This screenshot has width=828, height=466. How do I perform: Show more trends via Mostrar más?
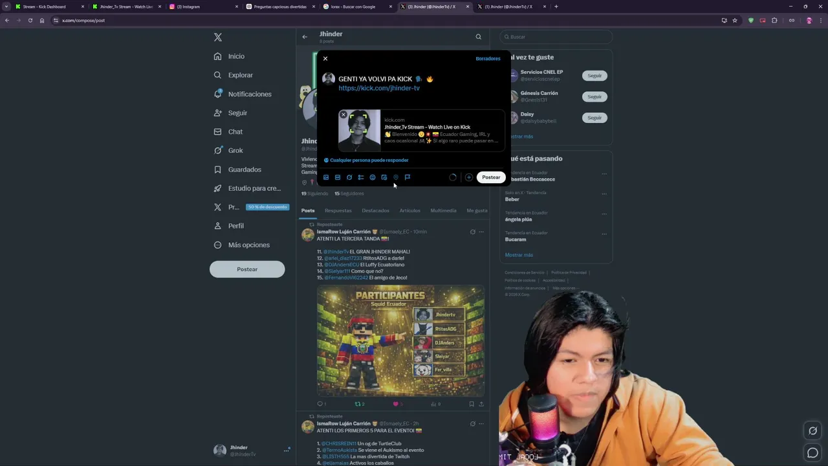(x=519, y=255)
